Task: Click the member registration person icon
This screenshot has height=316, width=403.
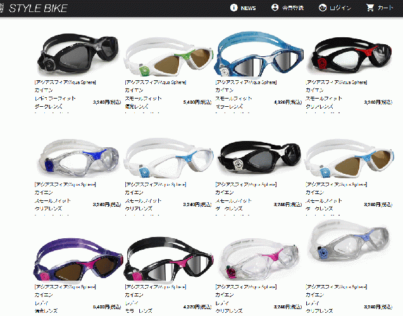Action: point(275,8)
